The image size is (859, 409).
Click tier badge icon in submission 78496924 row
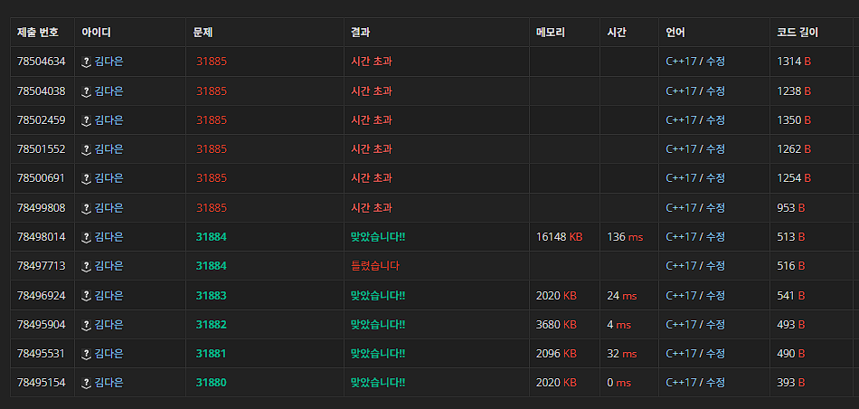[x=86, y=296]
